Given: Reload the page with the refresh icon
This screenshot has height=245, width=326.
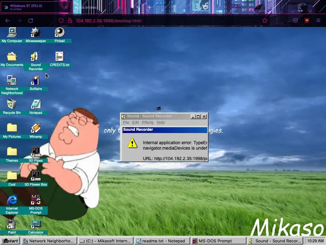Looking at the screenshot, I should click(31, 21).
